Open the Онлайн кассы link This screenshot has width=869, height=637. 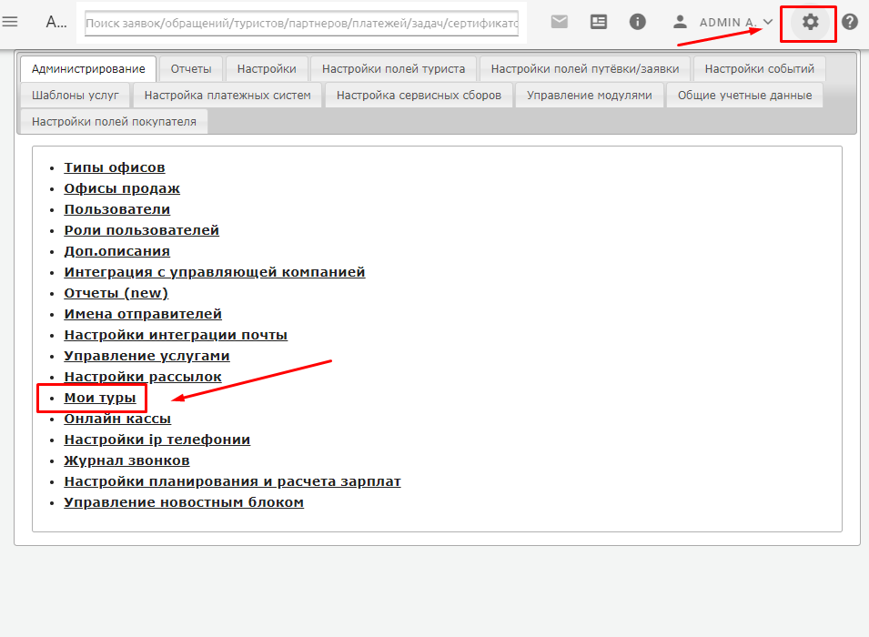coord(117,419)
